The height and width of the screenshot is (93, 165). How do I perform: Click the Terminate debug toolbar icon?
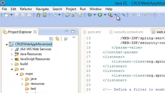point(145,15)
